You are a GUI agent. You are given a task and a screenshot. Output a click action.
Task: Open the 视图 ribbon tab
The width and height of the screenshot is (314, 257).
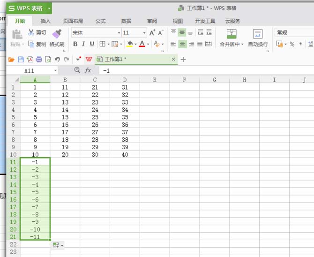point(178,21)
